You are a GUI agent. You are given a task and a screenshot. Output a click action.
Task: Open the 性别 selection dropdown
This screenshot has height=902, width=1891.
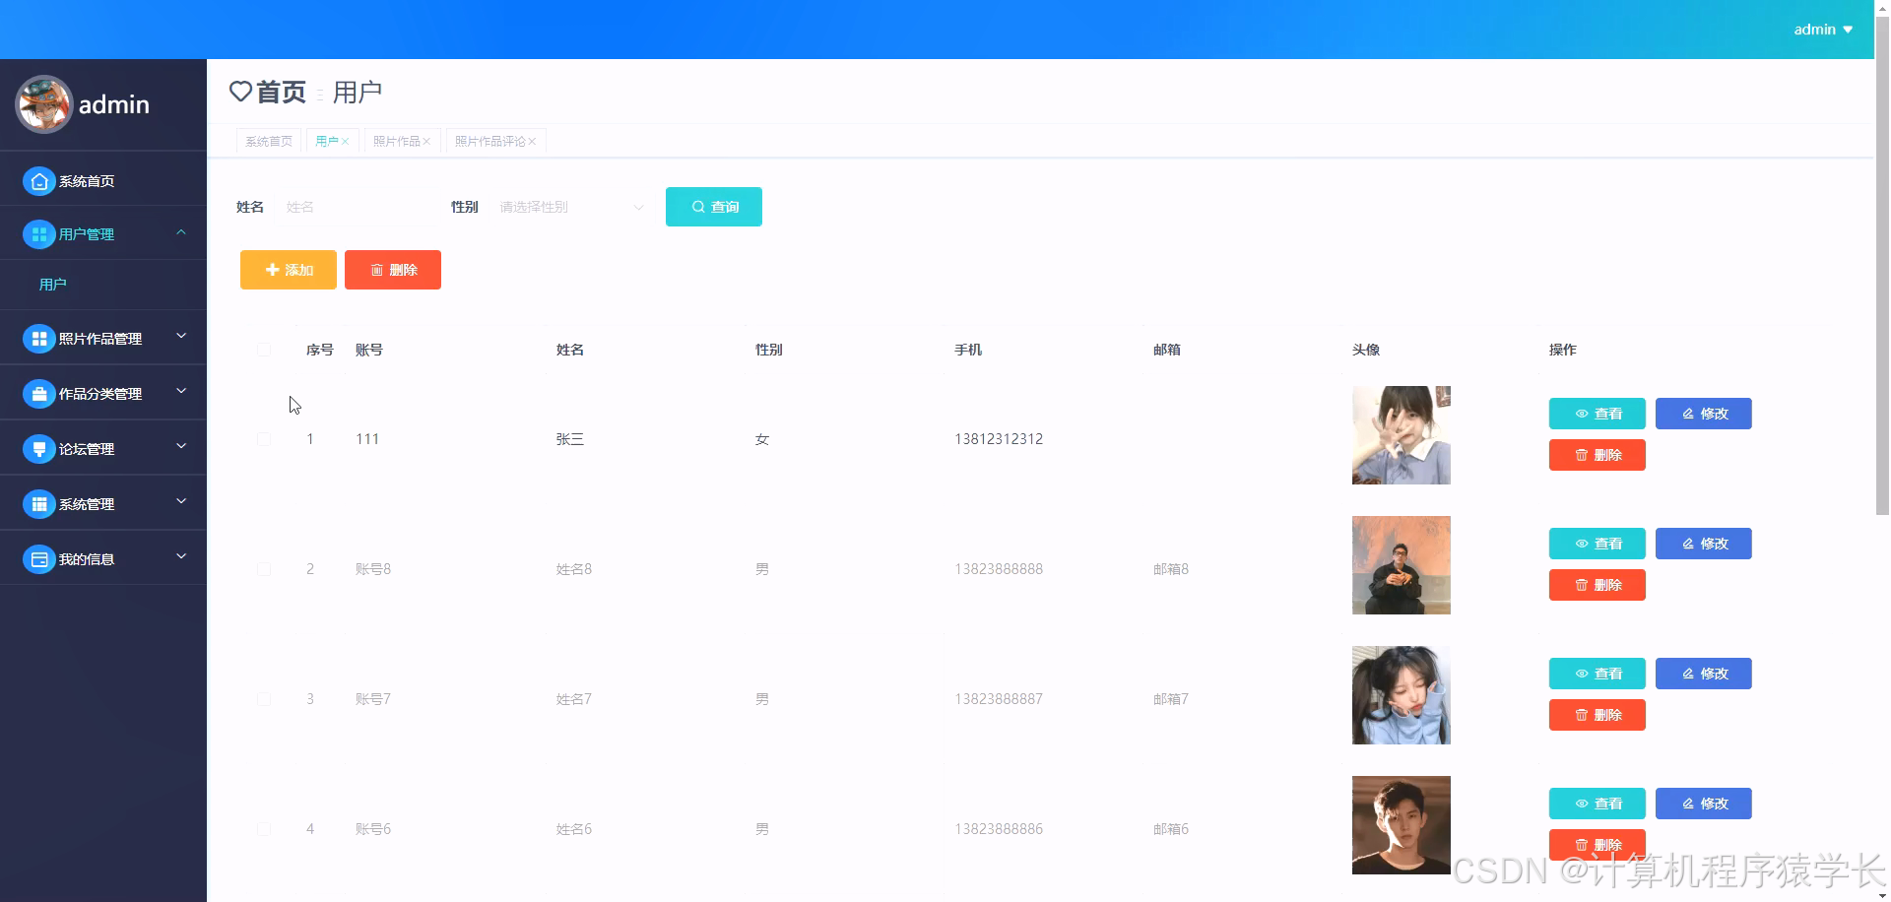click(x=571, y=207)
